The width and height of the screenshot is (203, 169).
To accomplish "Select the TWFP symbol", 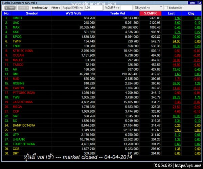I will [x=17, y=41].
